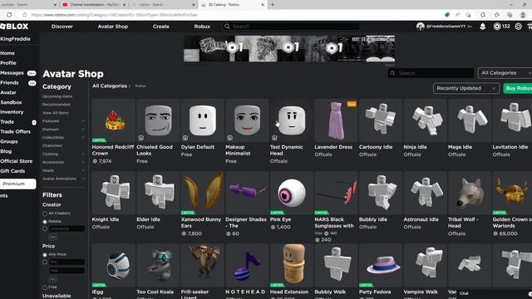Open the Chiseled Good Looks head item
Image resolution: width=532 pixels, height=299 pixels.
tap(158, 120)
